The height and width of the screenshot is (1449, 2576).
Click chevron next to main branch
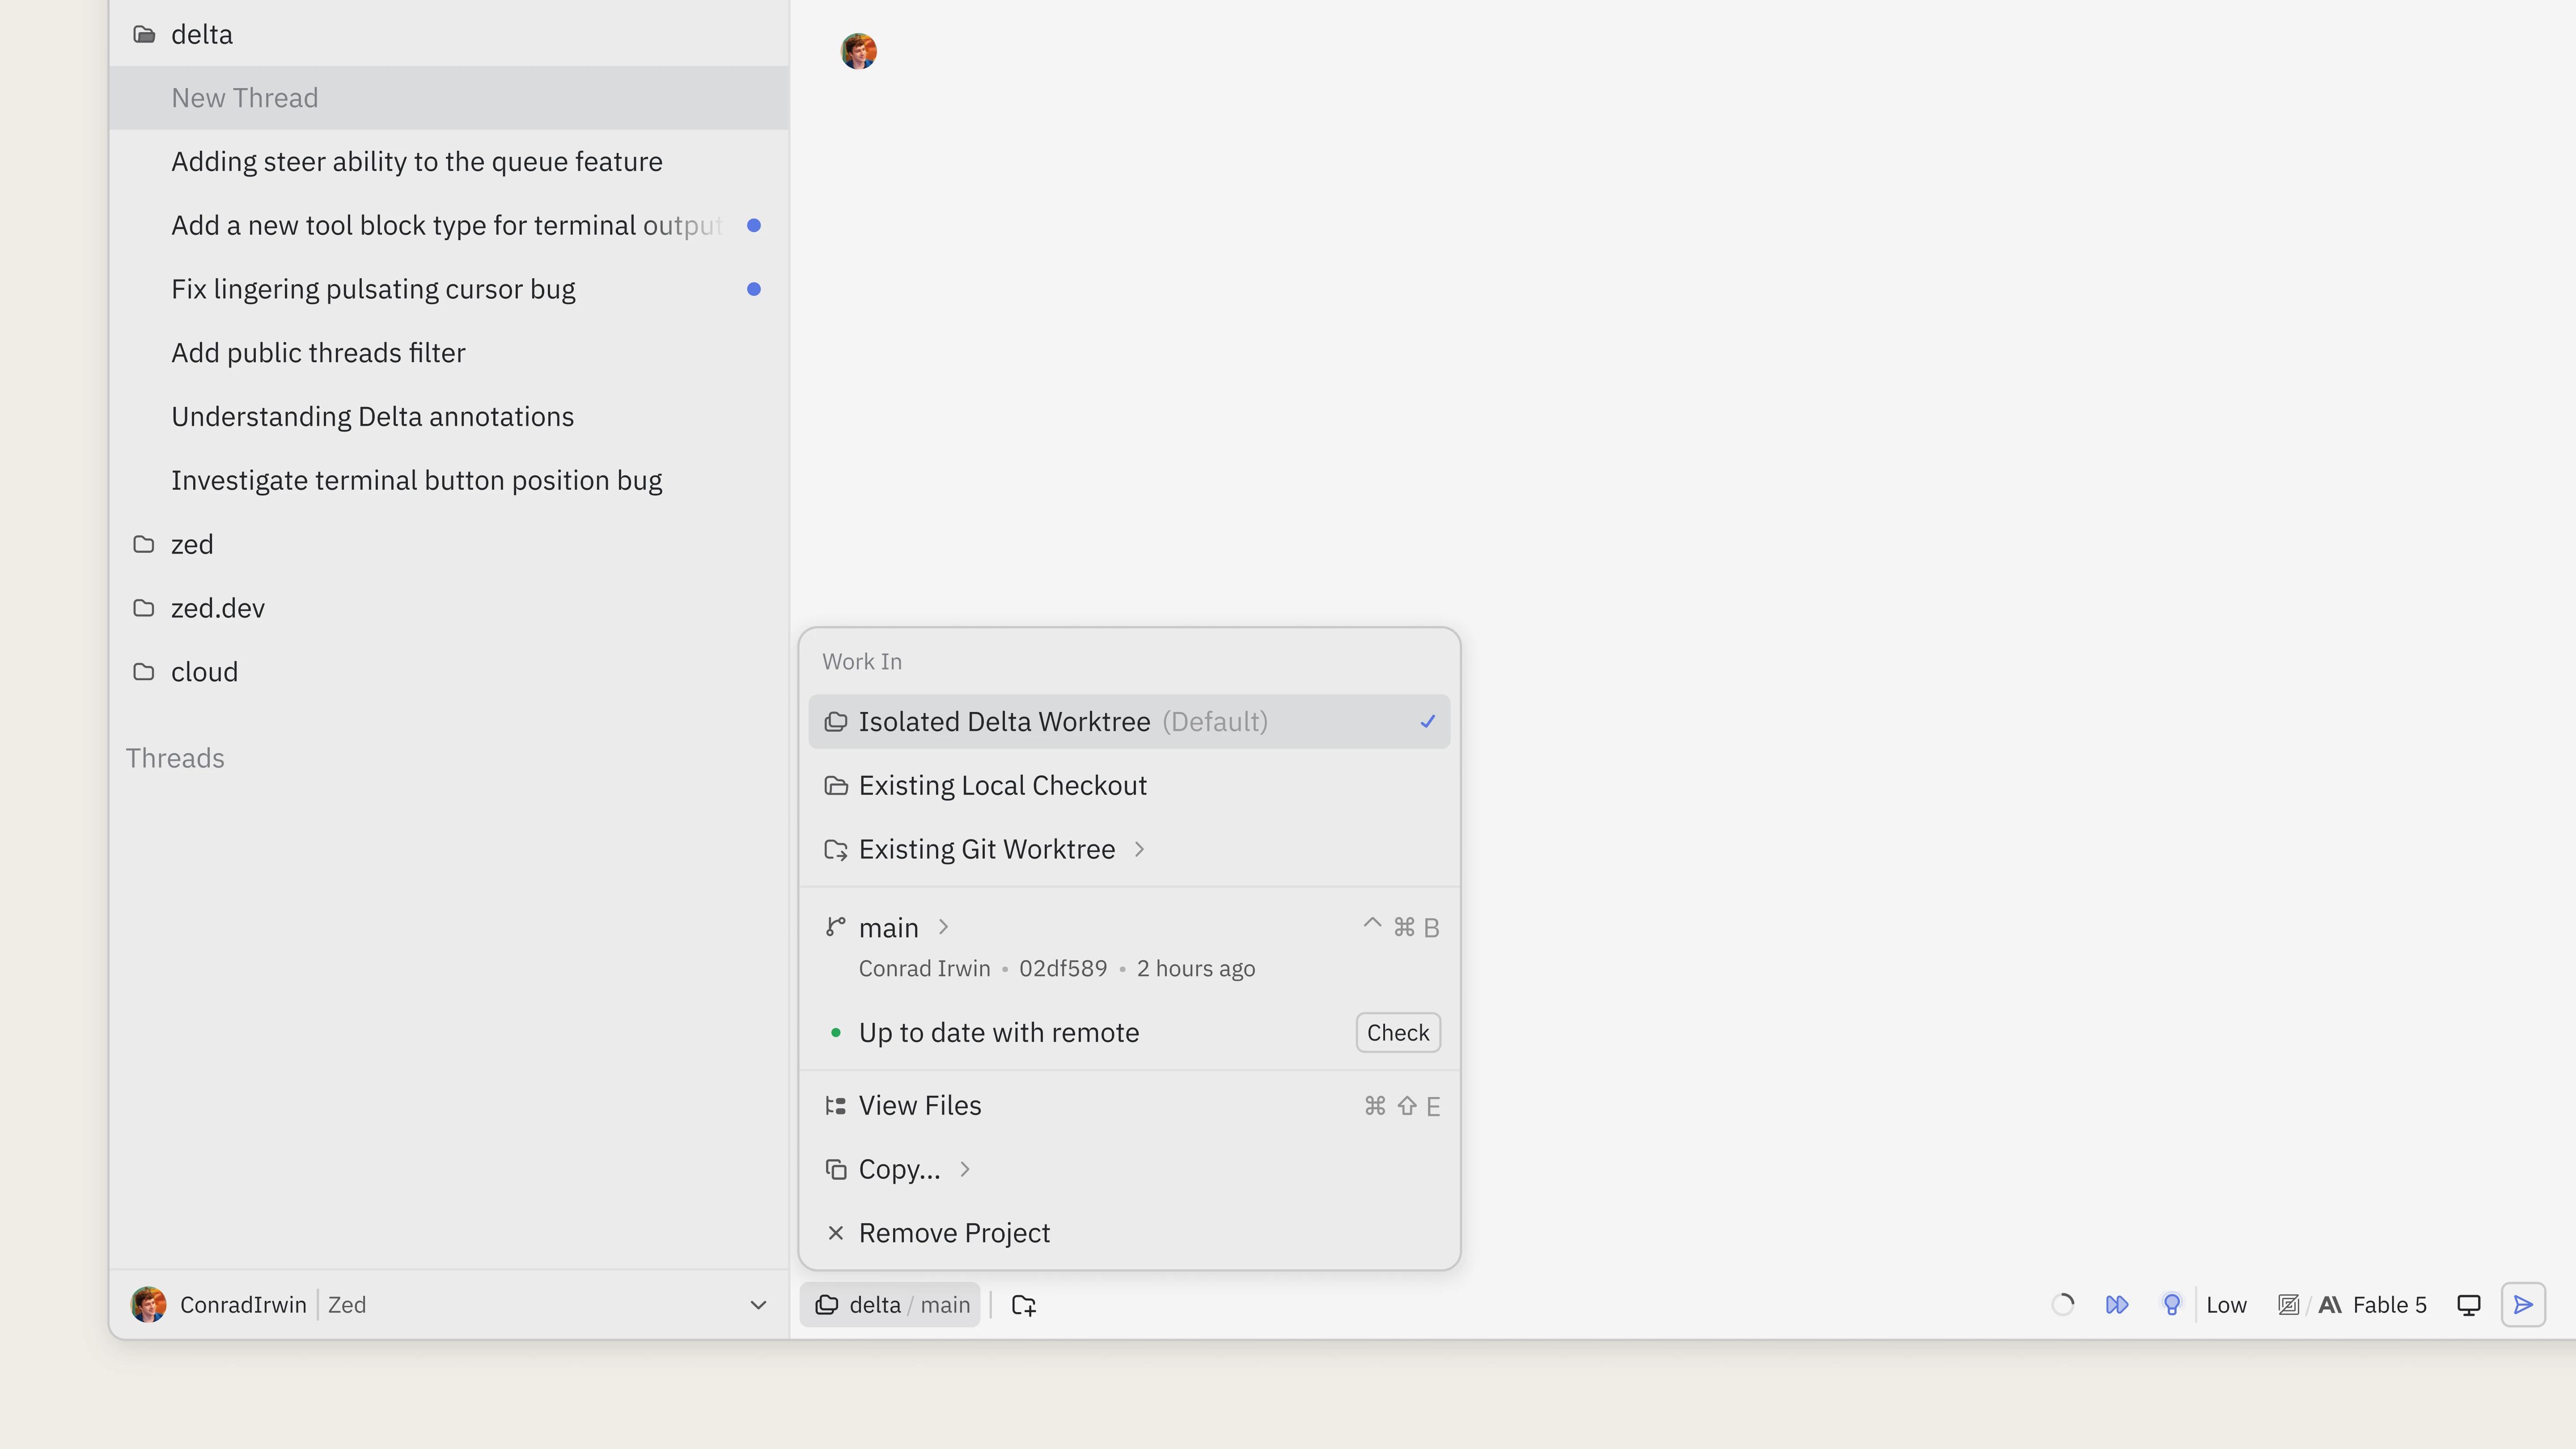[x=943, y=927]
